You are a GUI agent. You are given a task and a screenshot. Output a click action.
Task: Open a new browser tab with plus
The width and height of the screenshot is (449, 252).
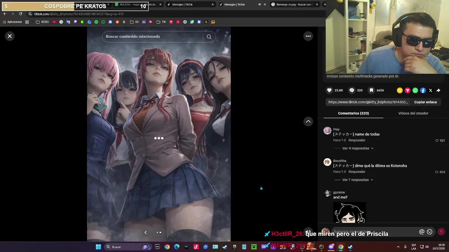[324, 5]
